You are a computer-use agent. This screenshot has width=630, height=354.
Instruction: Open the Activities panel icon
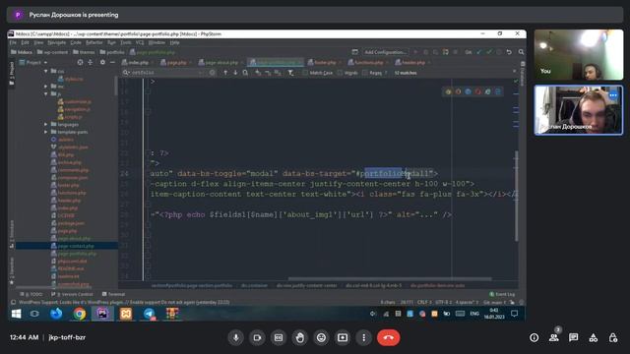(x=593, y=337)
